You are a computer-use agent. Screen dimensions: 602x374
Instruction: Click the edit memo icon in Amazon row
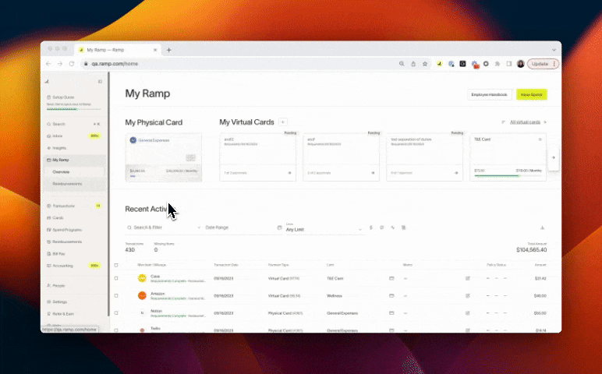468,296
